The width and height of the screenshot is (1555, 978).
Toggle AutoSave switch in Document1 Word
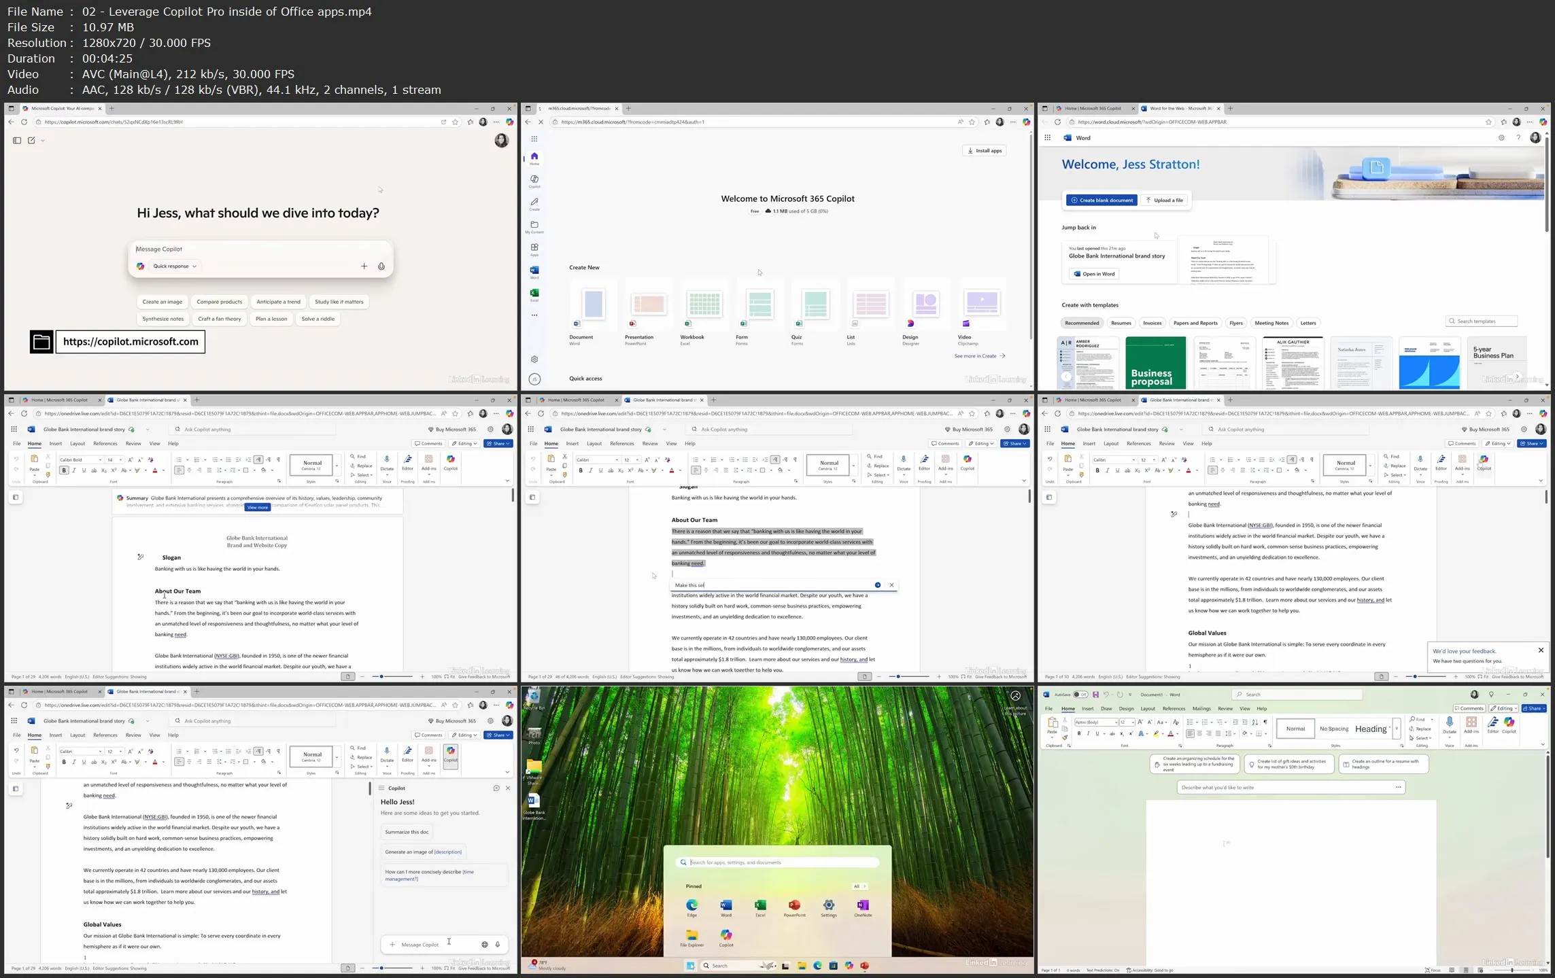1080,695
